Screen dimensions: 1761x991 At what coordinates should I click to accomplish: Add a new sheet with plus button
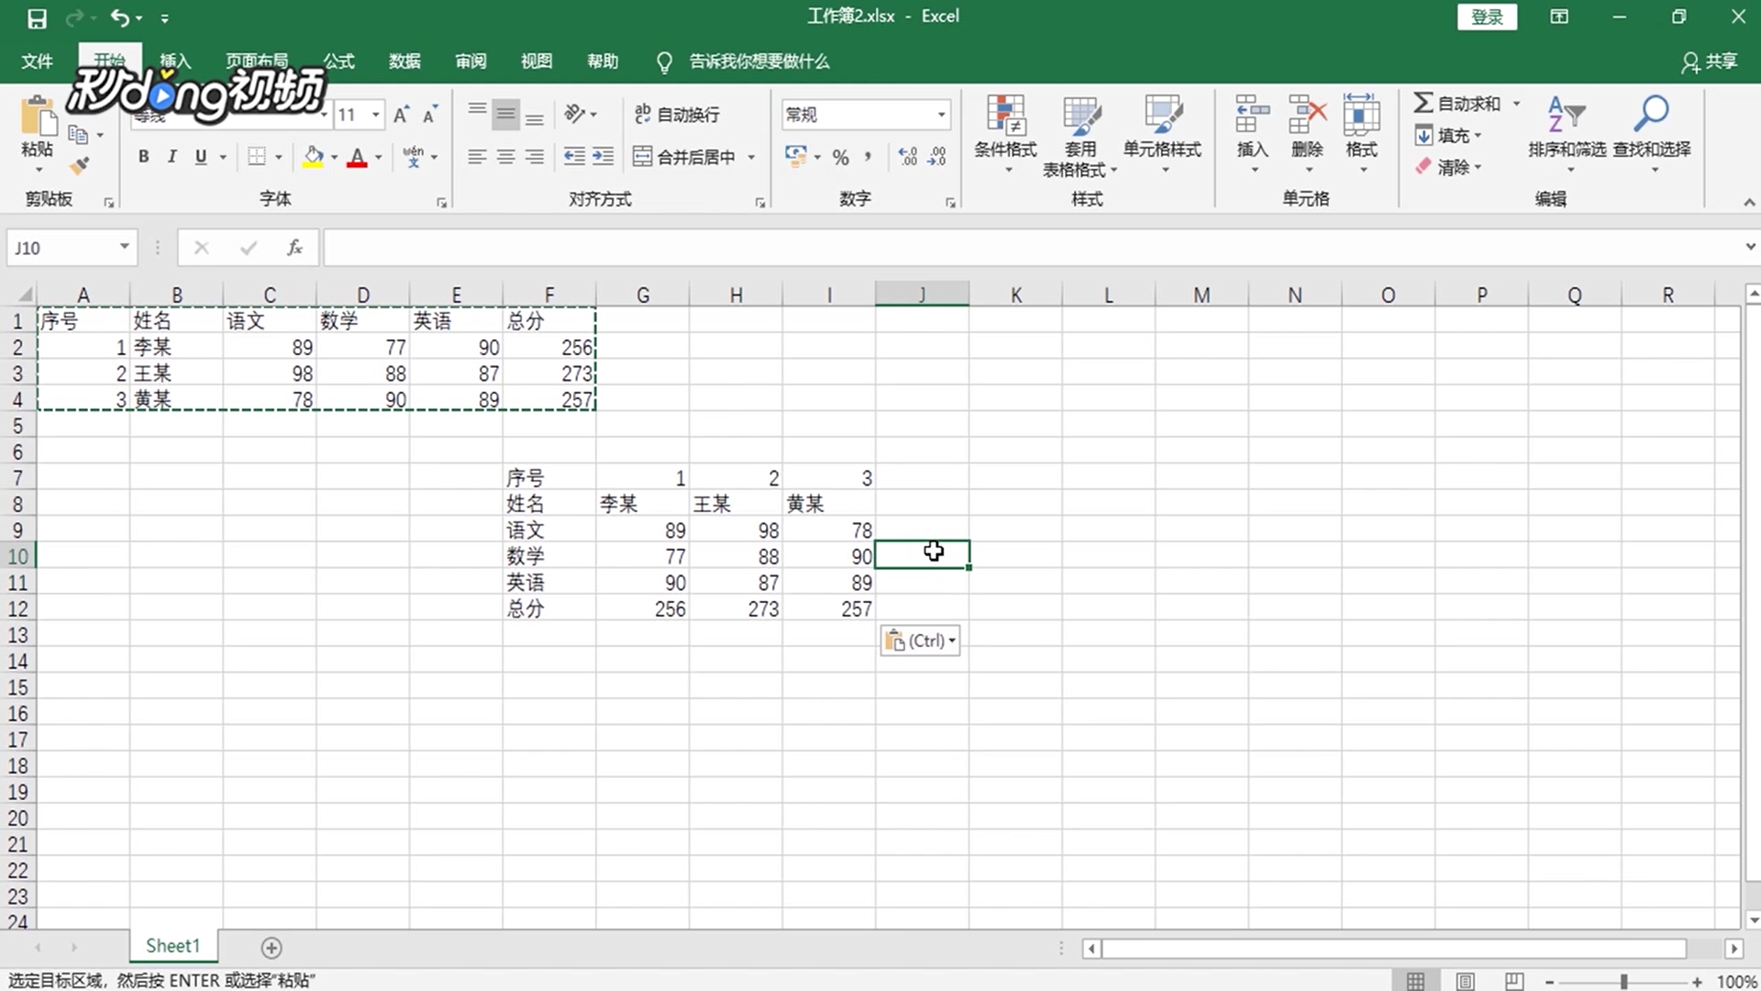coord(271,947)
